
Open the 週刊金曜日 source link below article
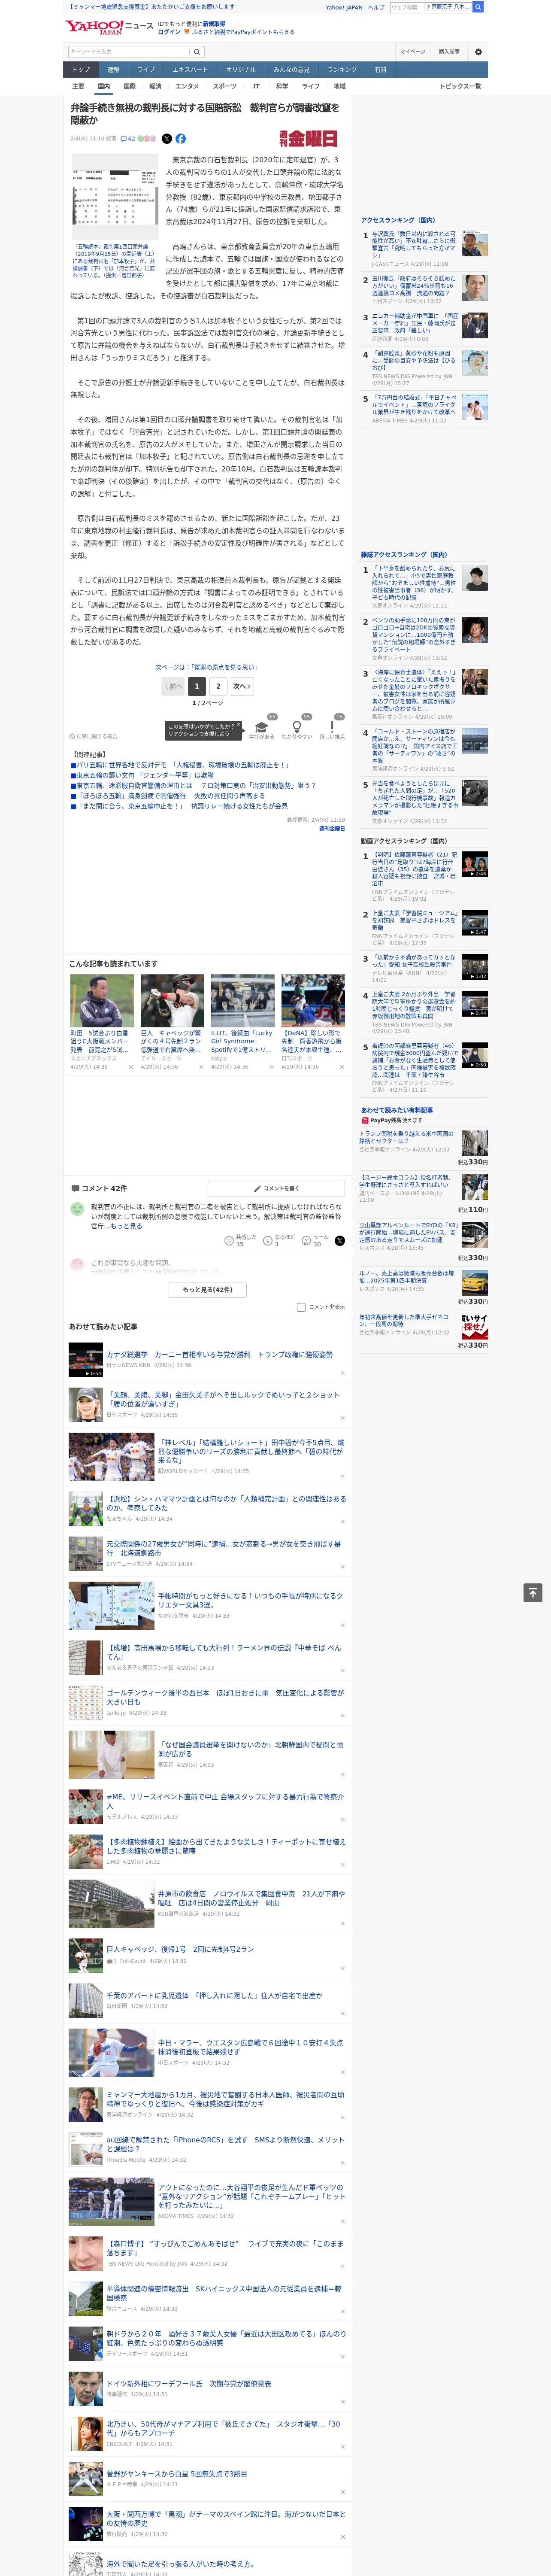332,828
